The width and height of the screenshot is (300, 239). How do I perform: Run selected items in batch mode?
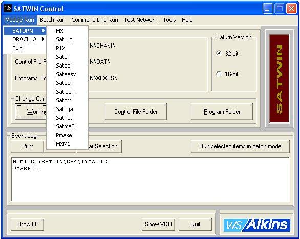pos(240,146)
